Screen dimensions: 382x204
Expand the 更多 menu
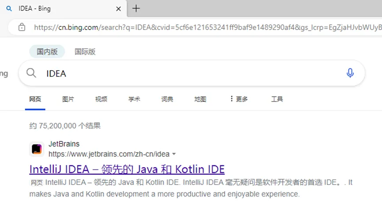239,99
